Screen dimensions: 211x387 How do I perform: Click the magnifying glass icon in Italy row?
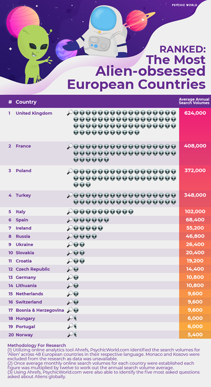click(70, 212)
